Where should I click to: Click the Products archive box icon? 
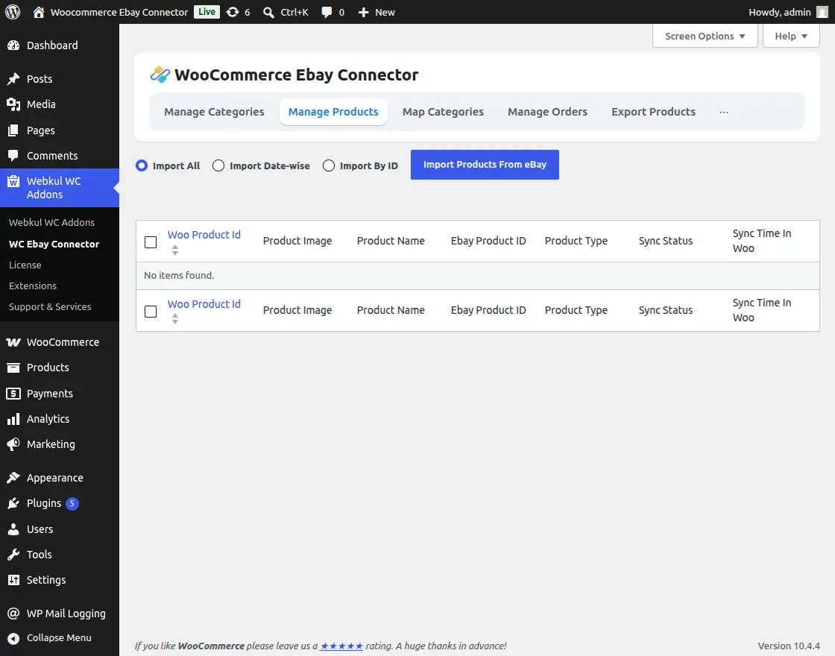coord(13,368)
